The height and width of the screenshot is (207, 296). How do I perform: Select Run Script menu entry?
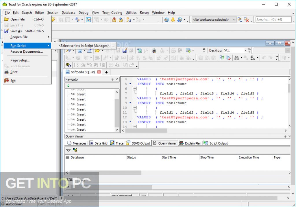point(27,46)
